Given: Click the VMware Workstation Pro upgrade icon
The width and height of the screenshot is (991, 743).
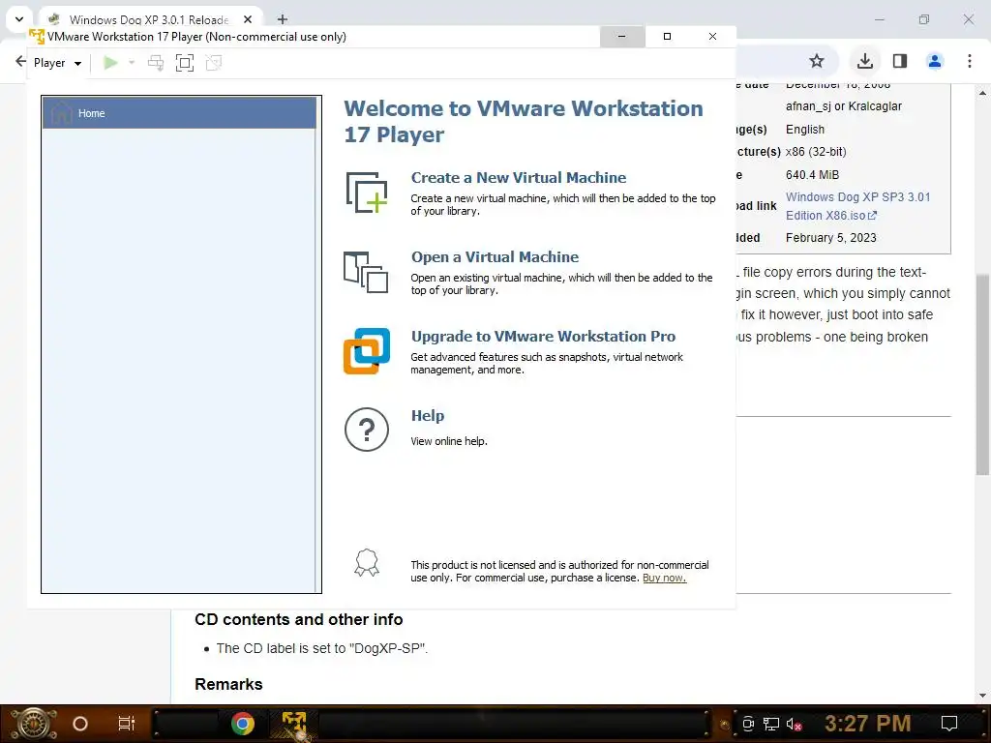Looking at the screenshot, I should 367,350.
